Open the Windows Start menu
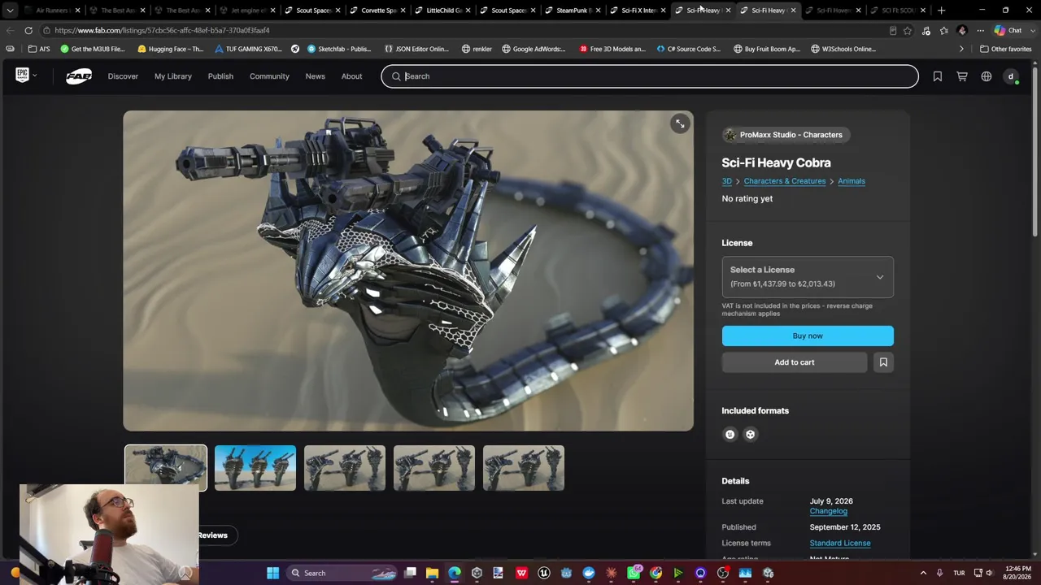This screenshot has width=1041, height=585. point(273,573)
